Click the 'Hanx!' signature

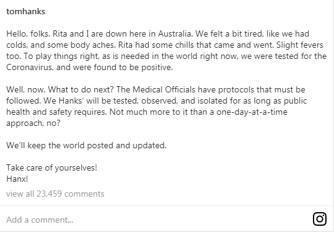pyautogui.click(x=17, y=179)
